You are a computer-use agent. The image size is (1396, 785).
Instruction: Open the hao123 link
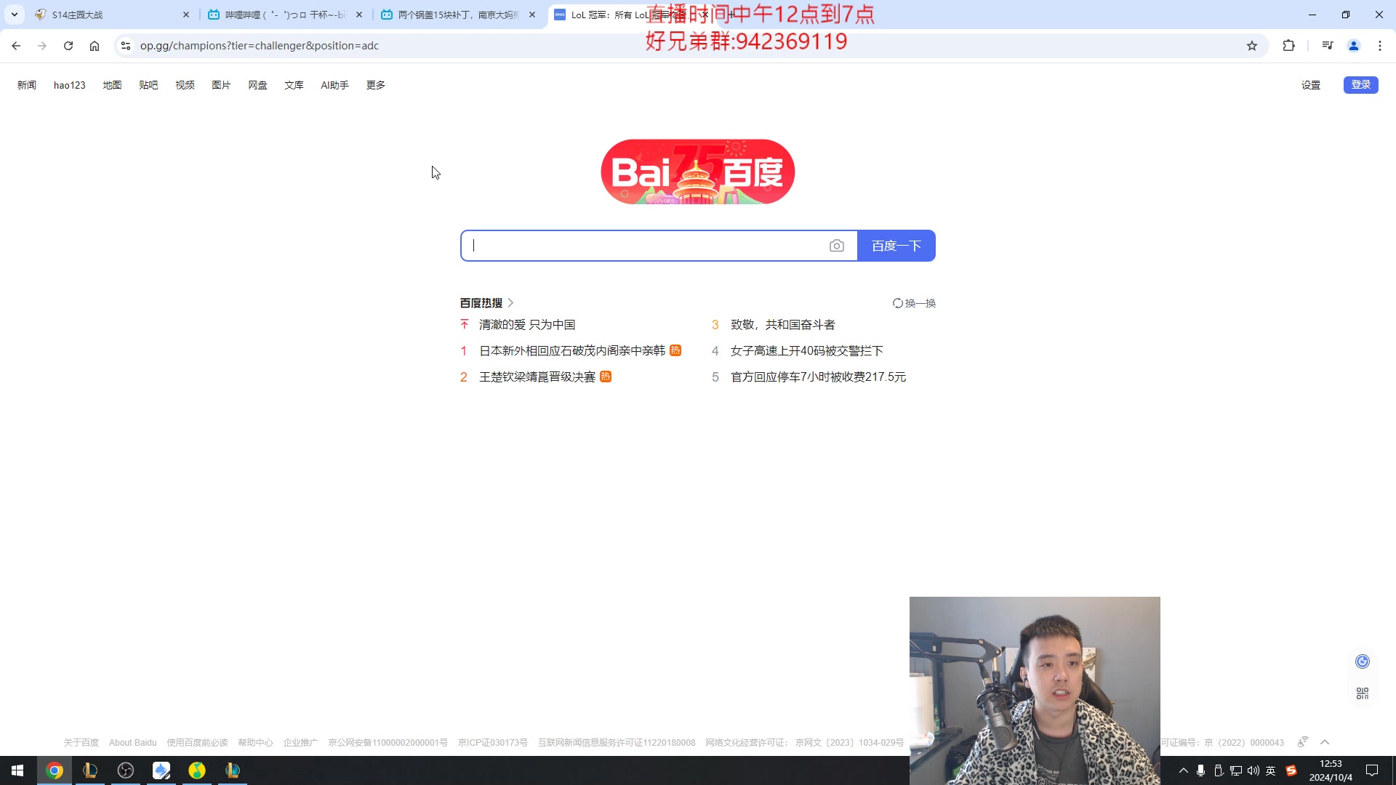pyautogui.click(x=70, y=85)
